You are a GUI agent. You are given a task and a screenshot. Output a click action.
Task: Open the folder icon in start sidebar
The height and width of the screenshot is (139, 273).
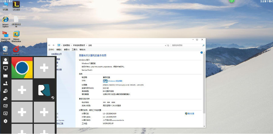pyautogui.click(x=5, y=76)
